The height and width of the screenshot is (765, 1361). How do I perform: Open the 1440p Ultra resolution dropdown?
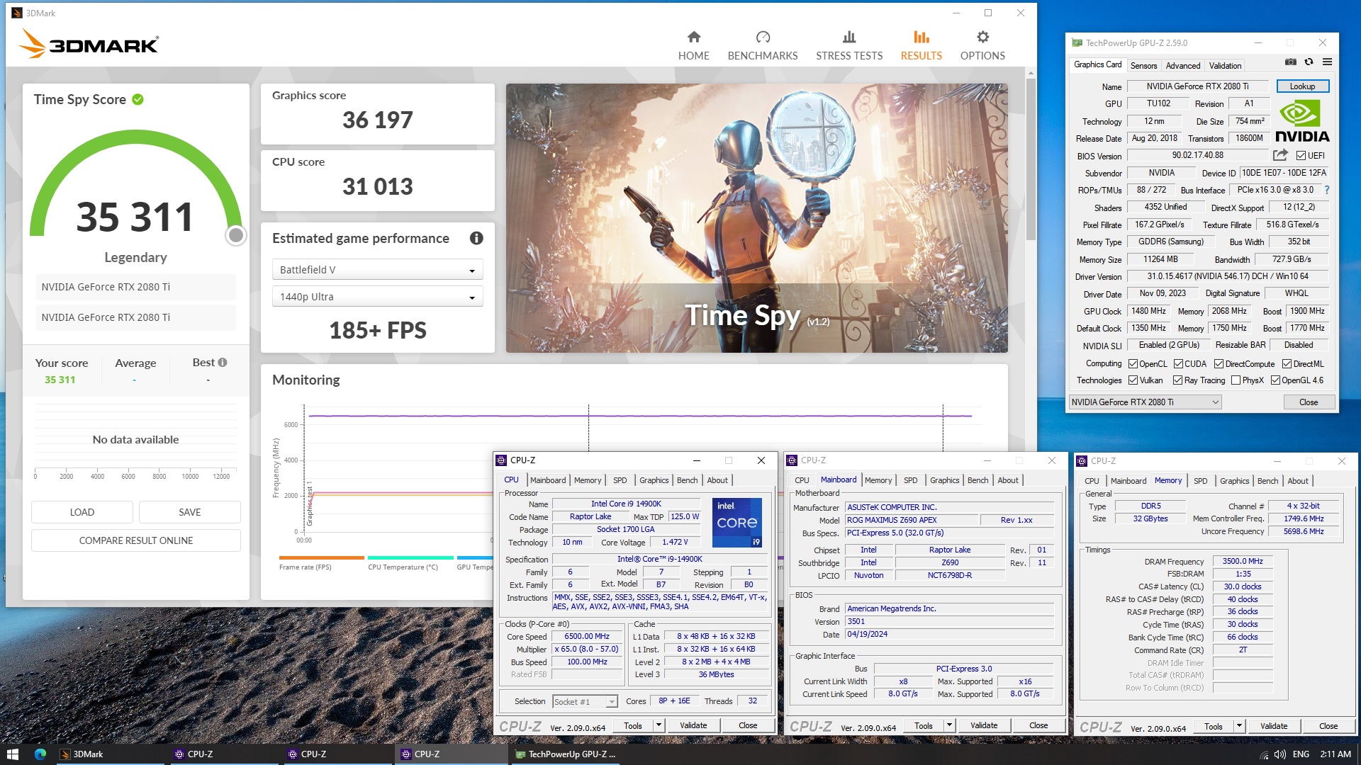coord(377,297)
